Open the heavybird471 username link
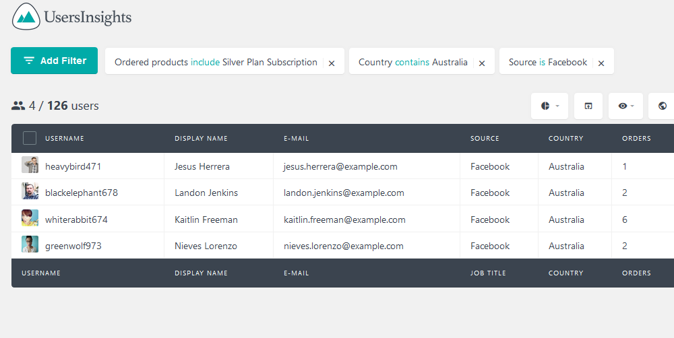The height and width of the screenshot is (338, 674). pos(73,166)
